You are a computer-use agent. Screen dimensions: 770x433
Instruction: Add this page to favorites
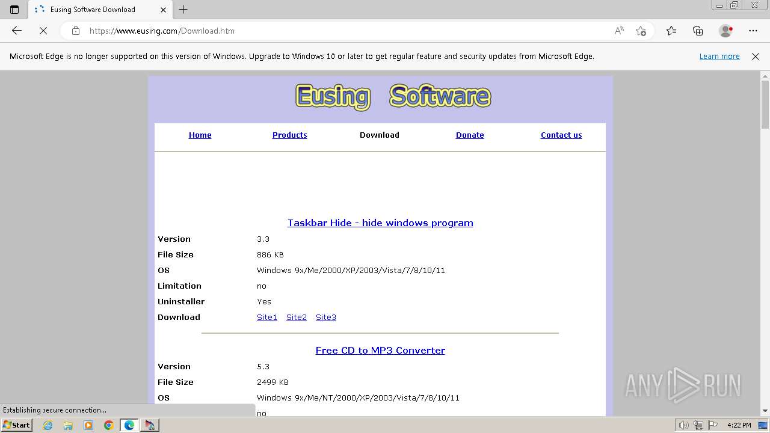pyautogui.click(x=641, y=31)
